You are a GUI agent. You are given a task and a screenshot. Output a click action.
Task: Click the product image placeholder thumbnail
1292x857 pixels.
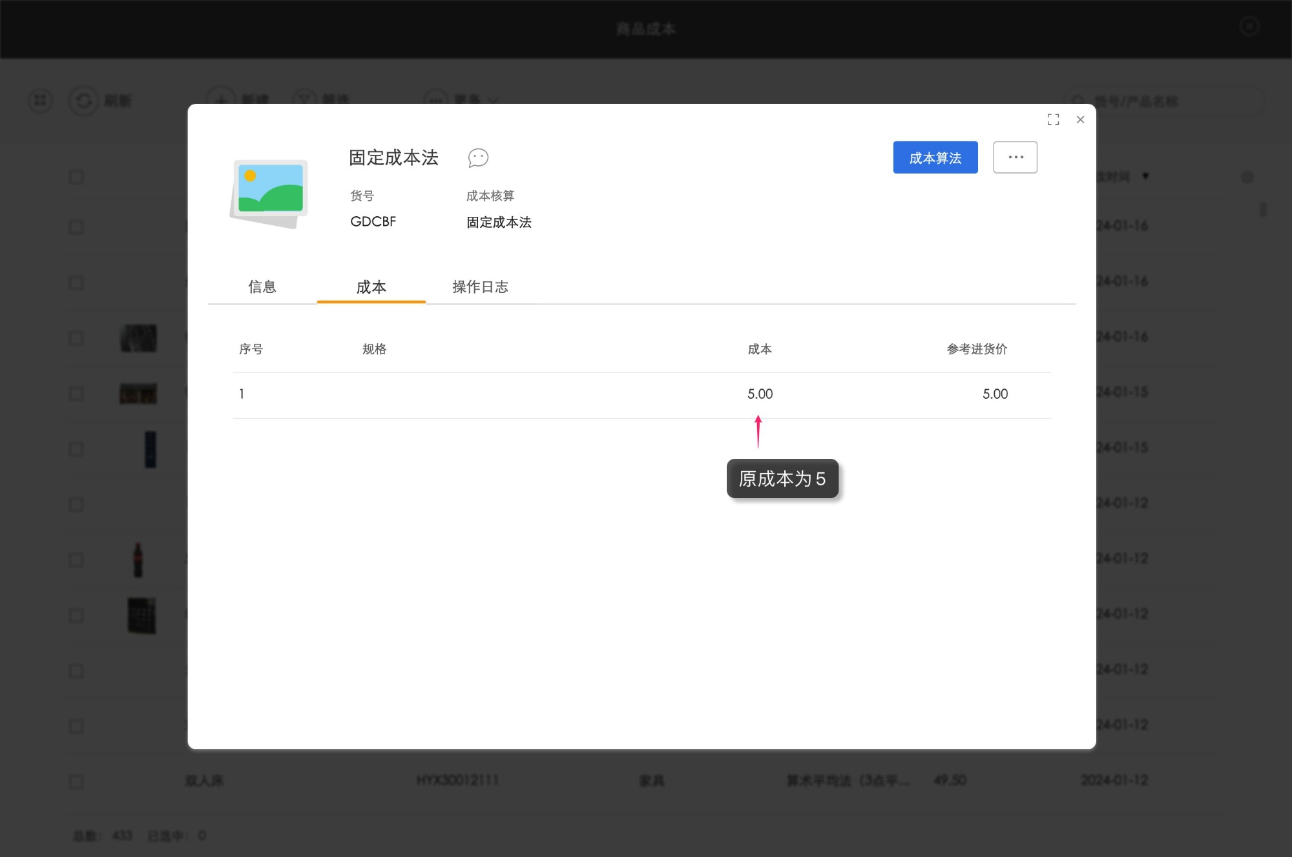point(269,193)
